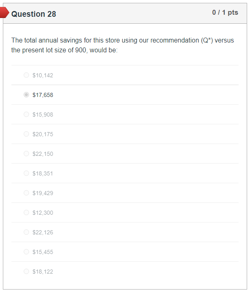Click the $22,150 answer label text
The image size is (250, 292).
[x=43, y=154]
